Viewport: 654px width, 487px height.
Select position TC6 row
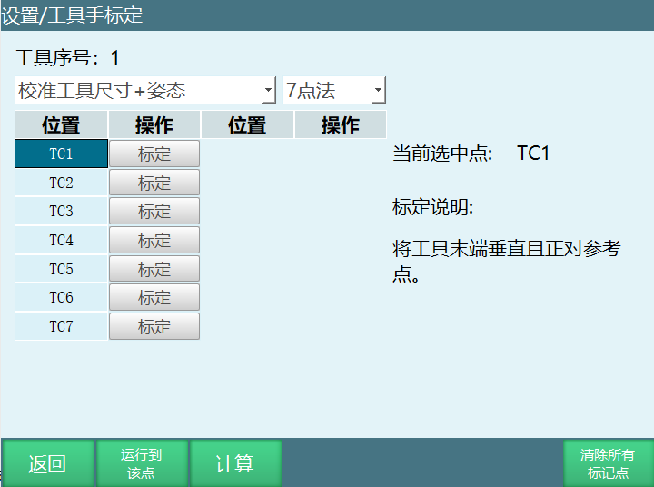coord(61,297)
